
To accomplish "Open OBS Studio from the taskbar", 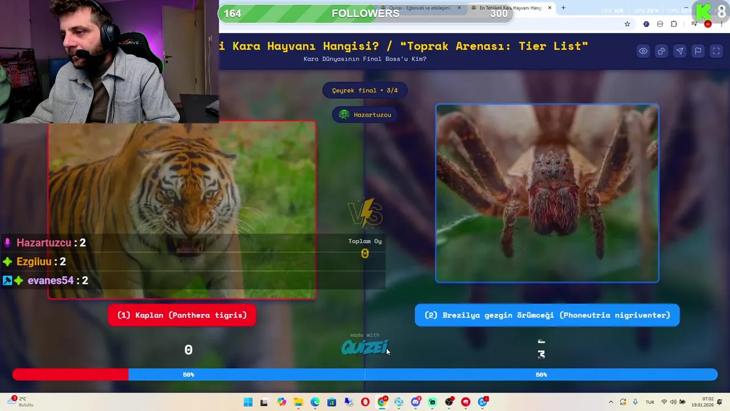I will (449, 402).
